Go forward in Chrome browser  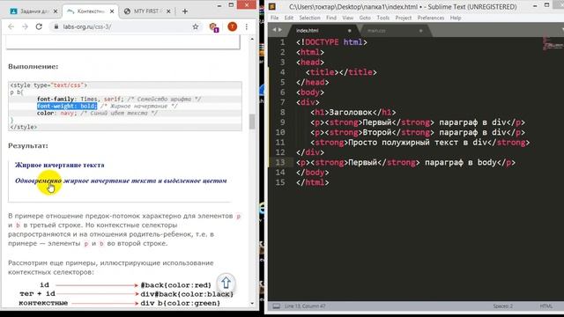[x=25, y=26]
